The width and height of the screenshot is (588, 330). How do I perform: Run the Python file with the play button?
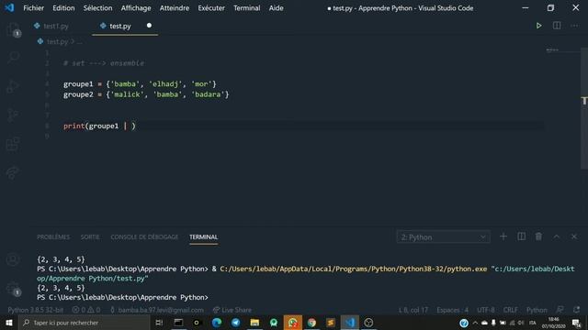[x=538, y=26]
